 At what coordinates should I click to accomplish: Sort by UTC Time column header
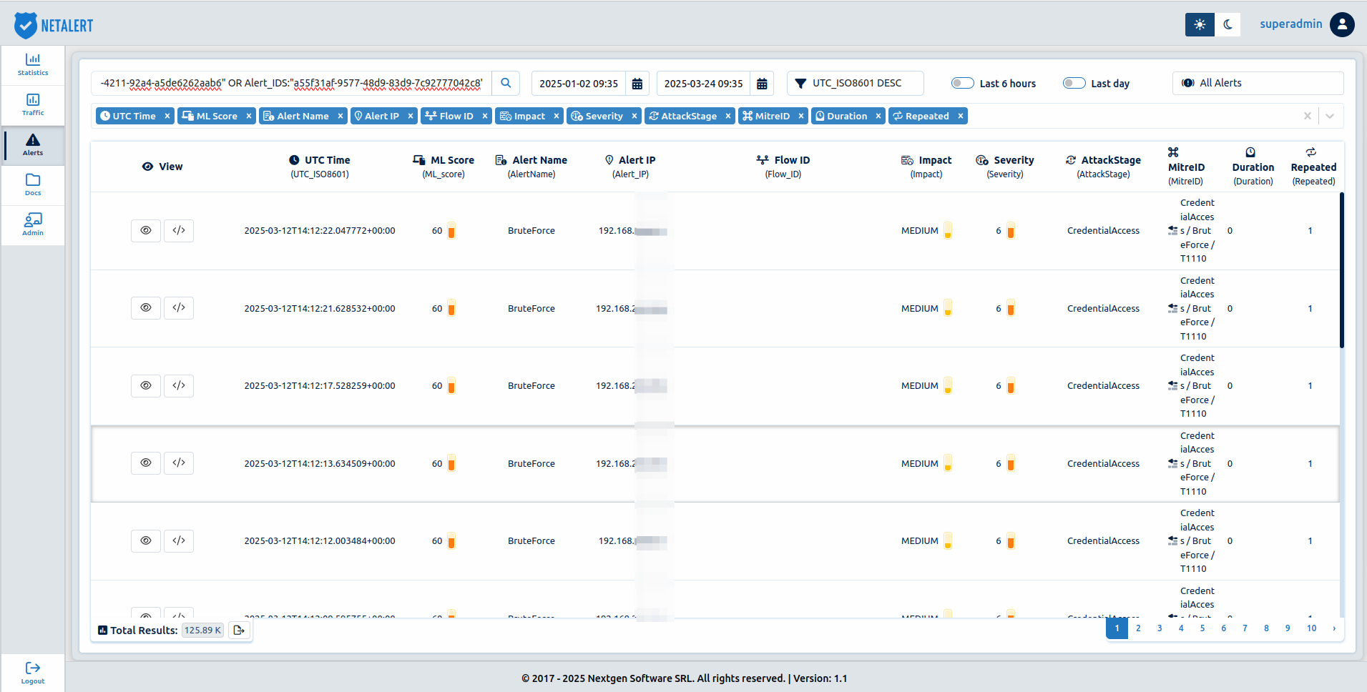coord(320,167)
